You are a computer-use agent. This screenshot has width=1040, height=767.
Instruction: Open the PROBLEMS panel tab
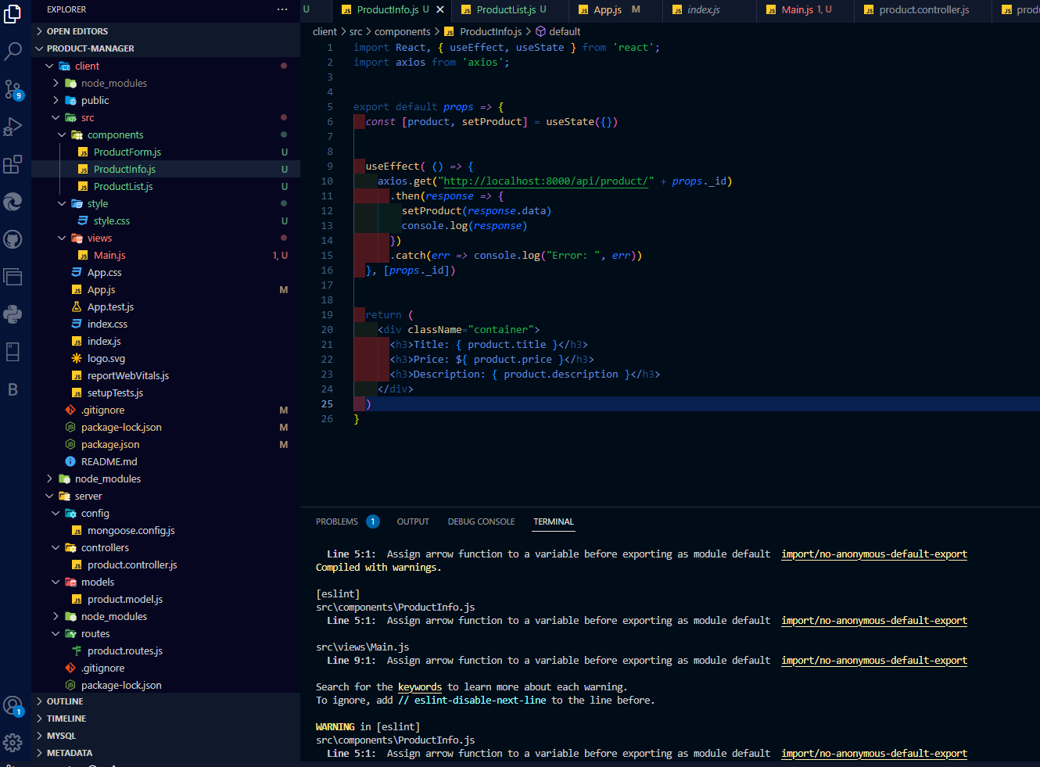point(336,521)
